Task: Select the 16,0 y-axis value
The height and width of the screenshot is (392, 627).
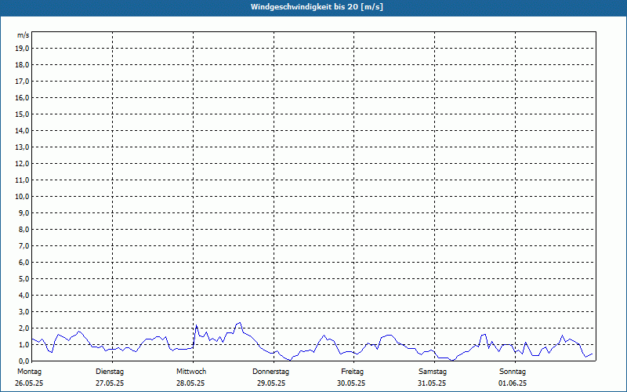Action: click(x=22, y=97)
